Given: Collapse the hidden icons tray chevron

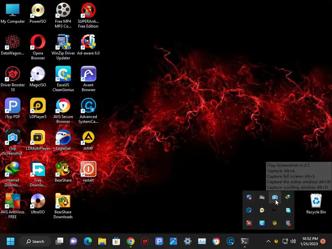Looking at the screenshot, I should click(268, 241).
